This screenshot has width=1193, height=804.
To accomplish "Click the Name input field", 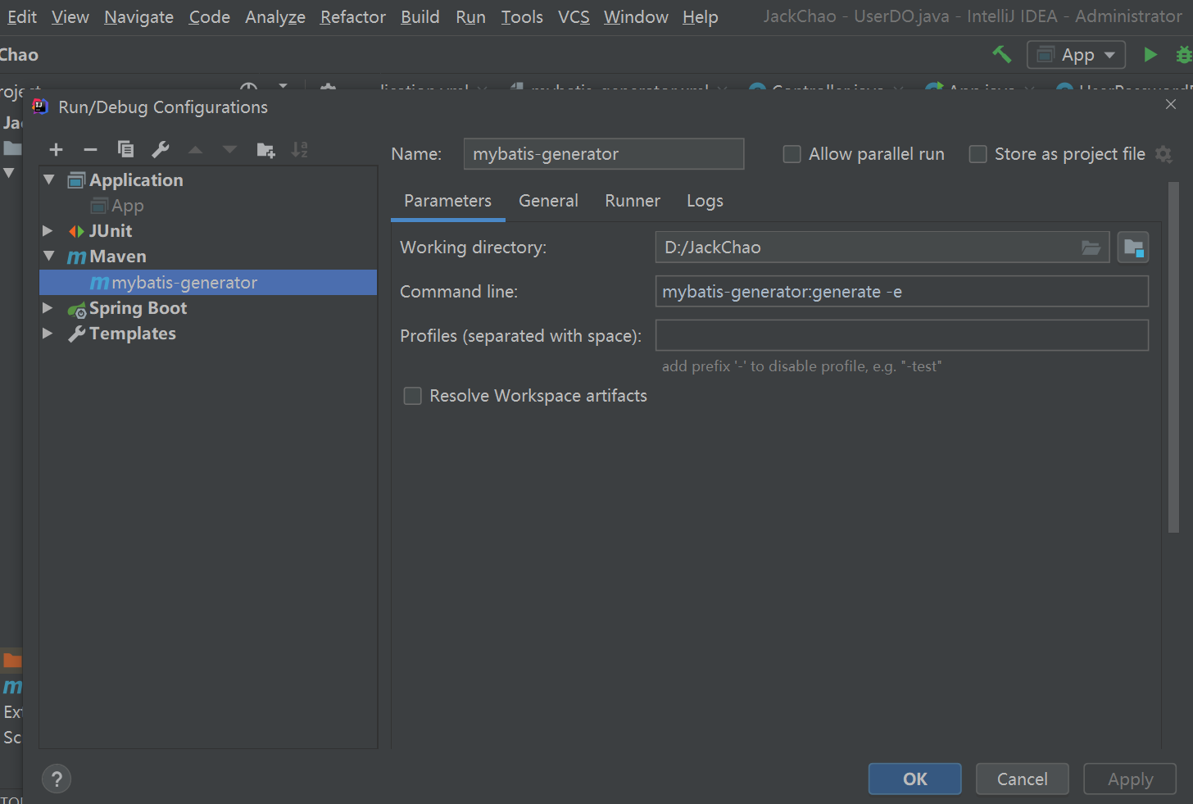I will pos(603,154).
